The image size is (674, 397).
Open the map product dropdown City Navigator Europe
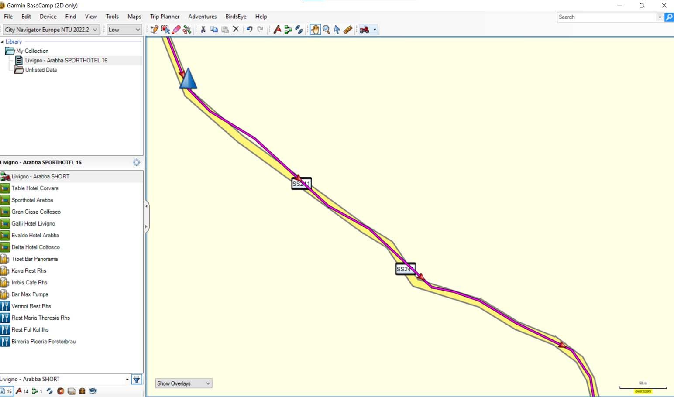tap(51, 30)
